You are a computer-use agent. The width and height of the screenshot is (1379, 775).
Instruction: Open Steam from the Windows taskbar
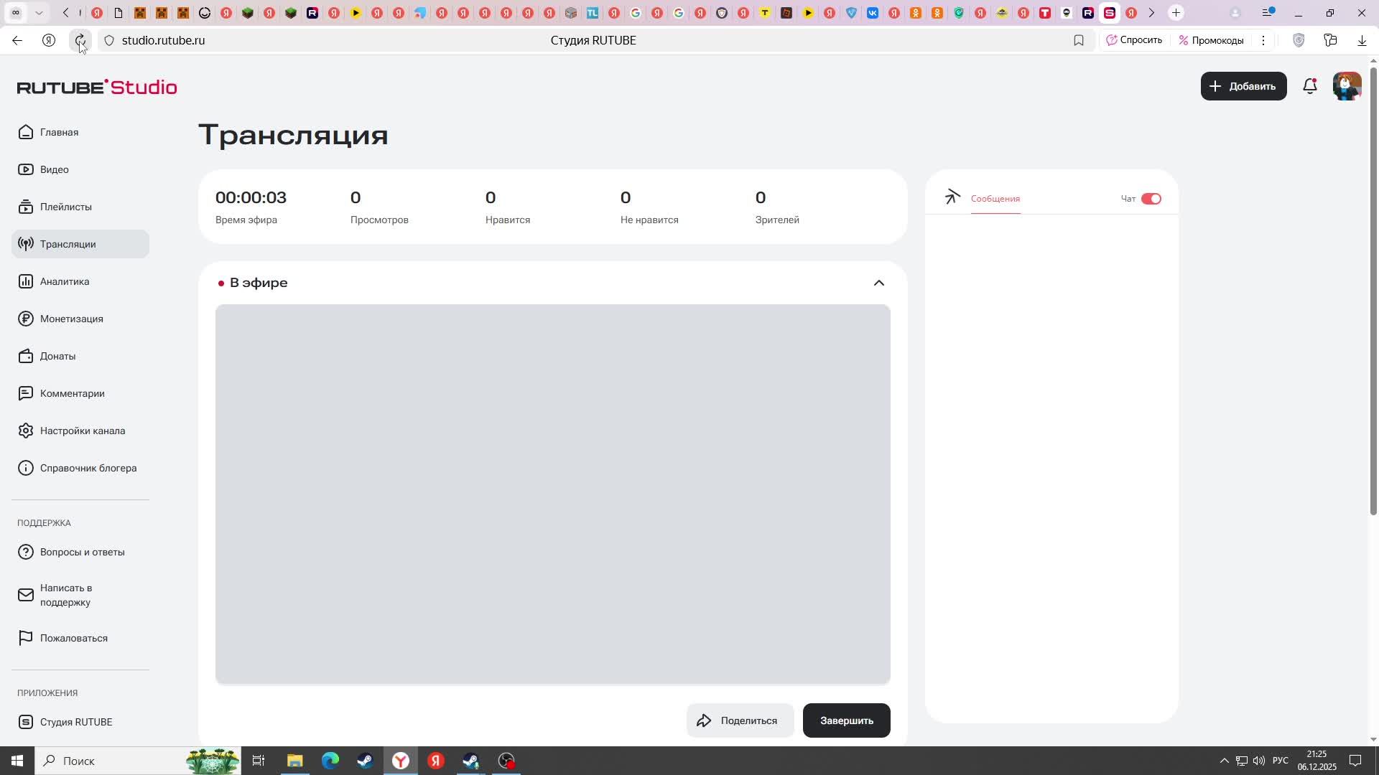[x=365, y=761]
